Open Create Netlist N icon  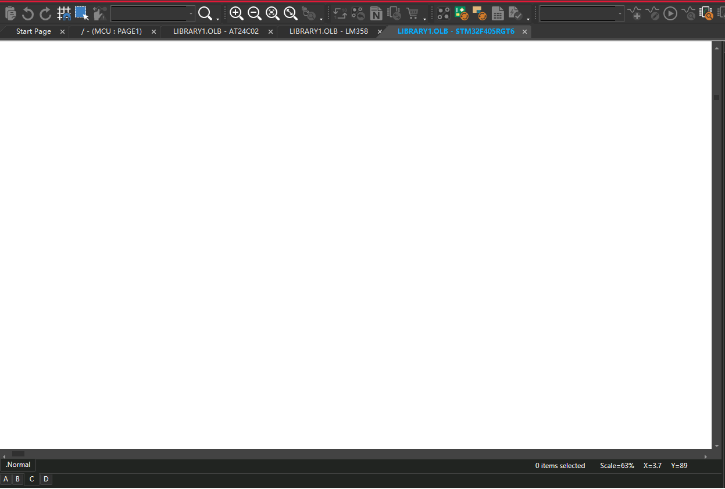[x=376, y=13]
